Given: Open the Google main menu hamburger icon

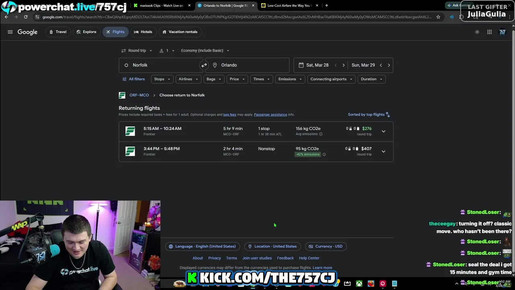Looking at the screenshot, I should pos(10,32).
